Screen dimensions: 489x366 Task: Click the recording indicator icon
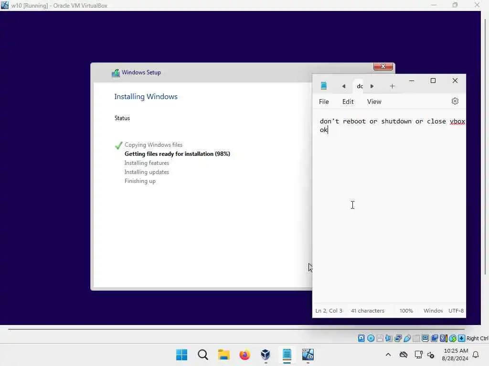click(x=434, y=338)
